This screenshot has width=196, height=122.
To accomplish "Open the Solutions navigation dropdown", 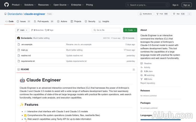I will [30, 5].
